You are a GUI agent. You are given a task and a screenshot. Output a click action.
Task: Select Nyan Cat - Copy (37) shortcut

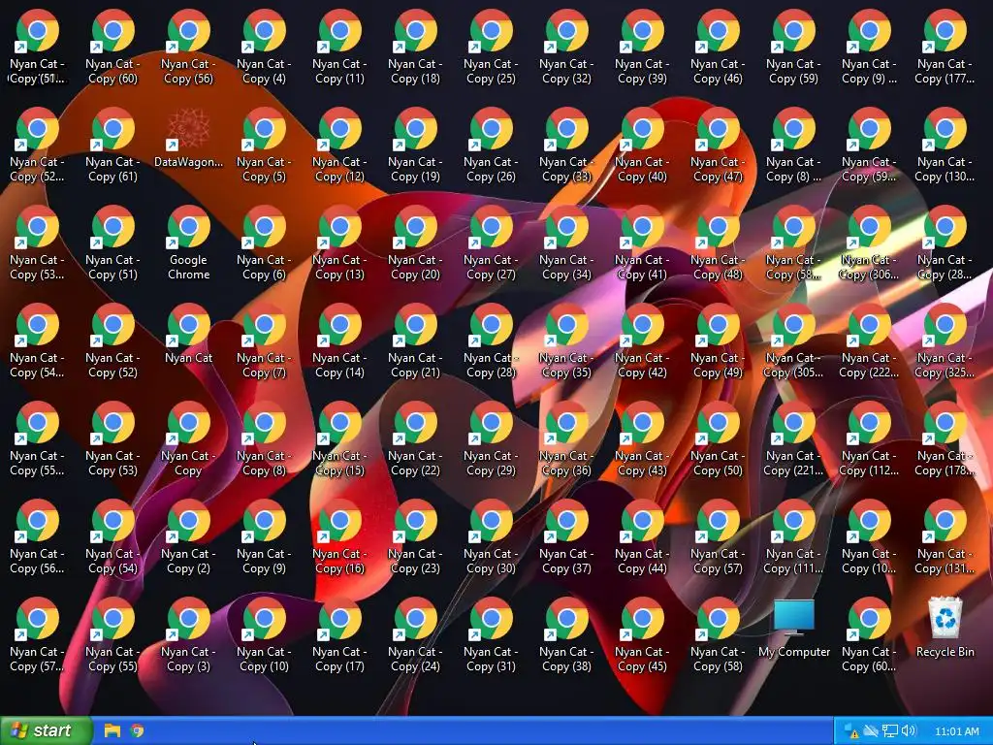point(566,537)
